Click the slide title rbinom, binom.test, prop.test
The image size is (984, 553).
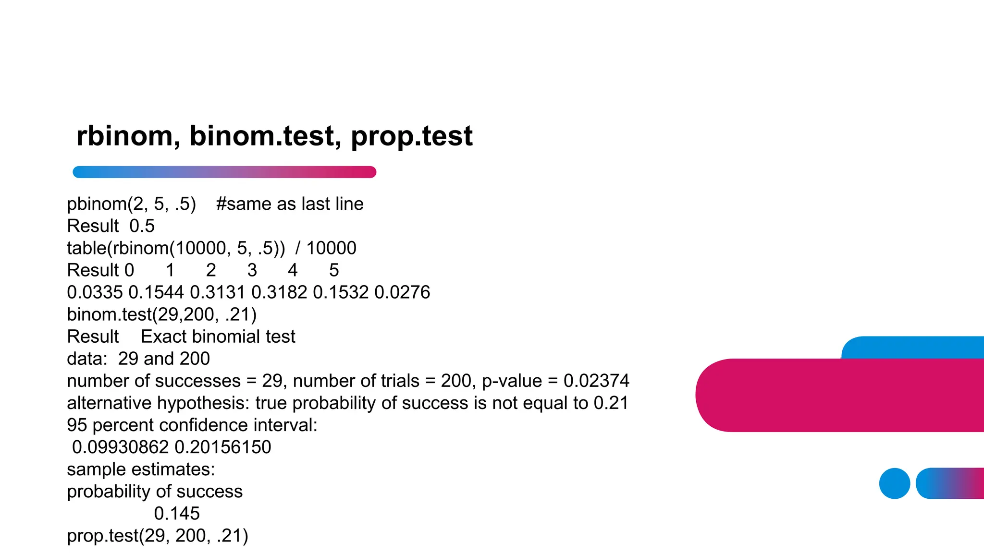tap(274, 136)
